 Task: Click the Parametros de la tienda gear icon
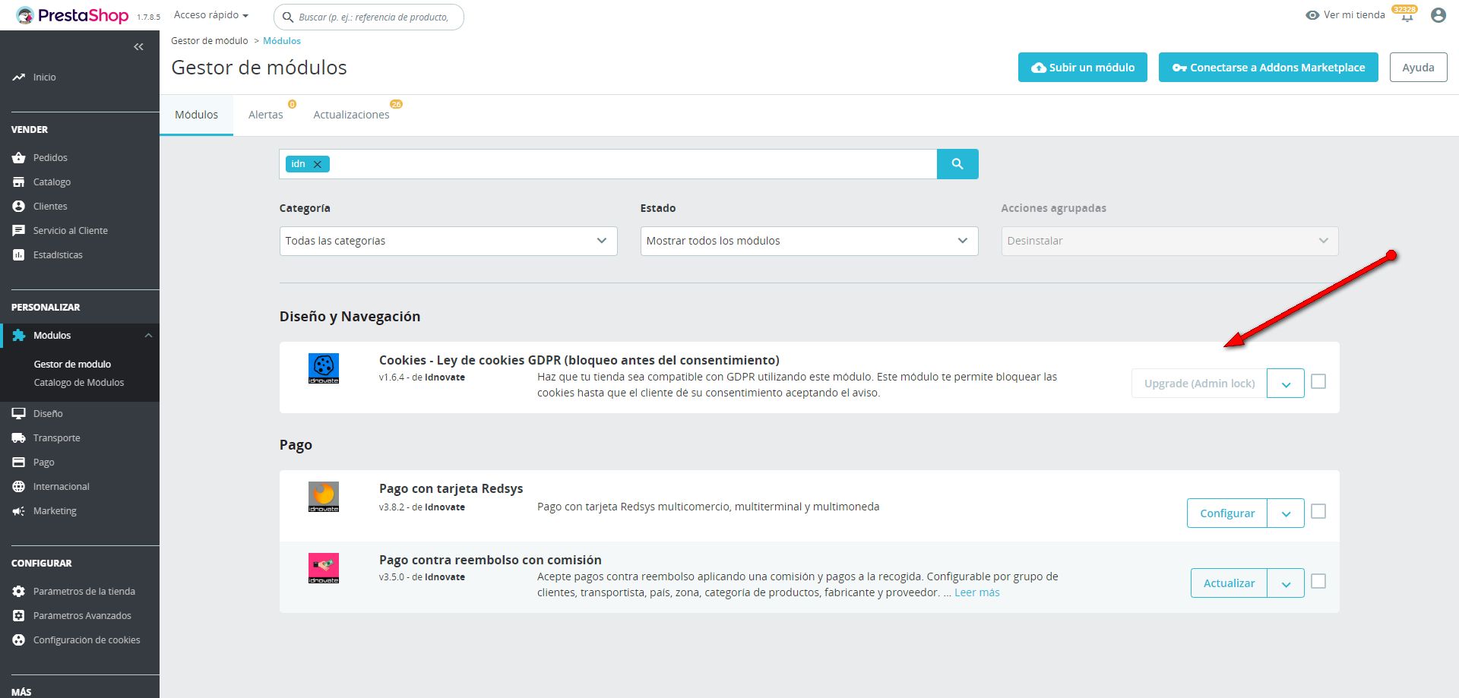click(19, 592)
